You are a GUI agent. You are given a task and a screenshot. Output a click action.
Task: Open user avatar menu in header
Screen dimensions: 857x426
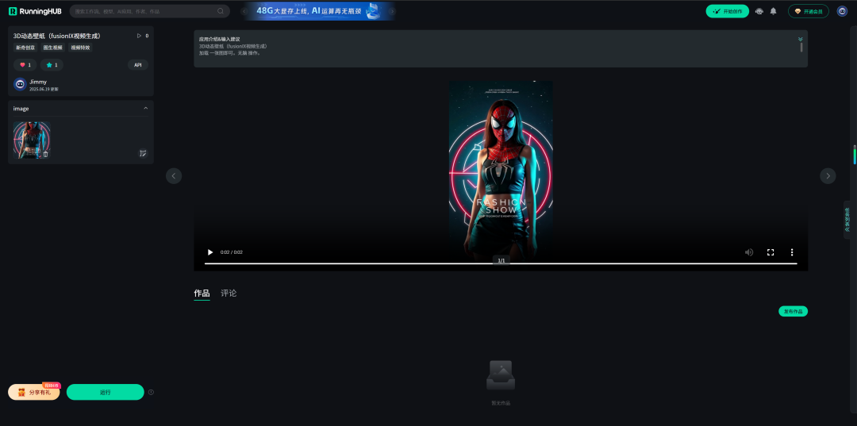[x=842, y=11]
